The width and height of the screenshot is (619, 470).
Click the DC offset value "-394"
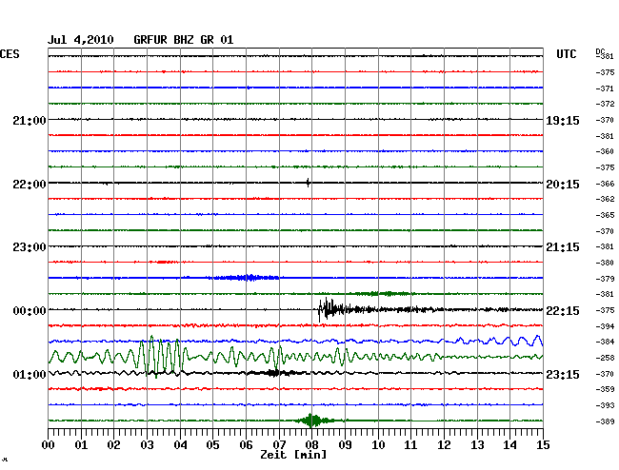tap(605, 326)
